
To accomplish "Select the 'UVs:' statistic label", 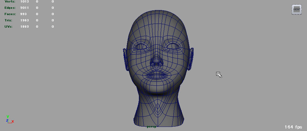I will (x=8, y=27).
